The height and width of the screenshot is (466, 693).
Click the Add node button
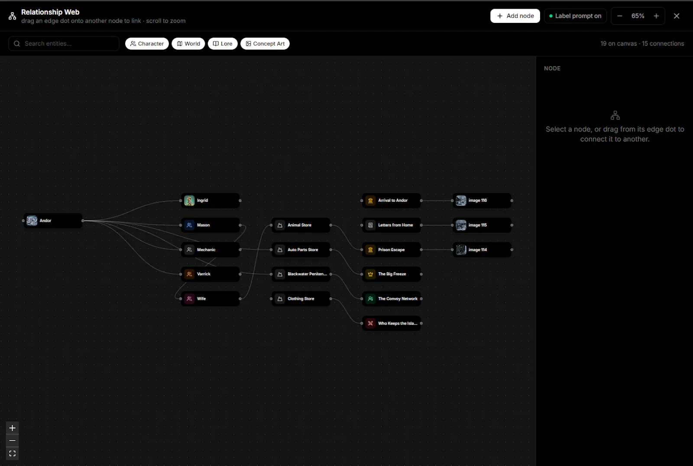pos(515,16)
